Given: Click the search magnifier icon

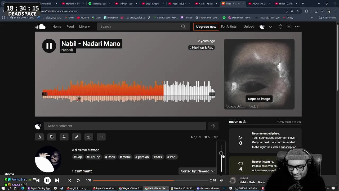Looking at the screenshot, I should 183,27.
